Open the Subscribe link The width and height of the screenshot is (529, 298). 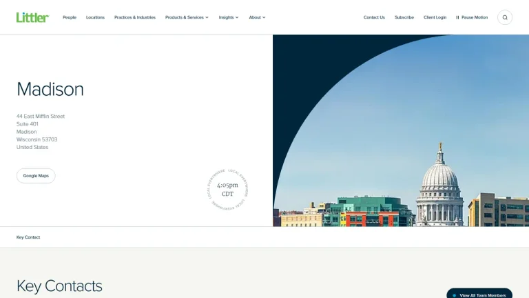[x=404, y=17]
